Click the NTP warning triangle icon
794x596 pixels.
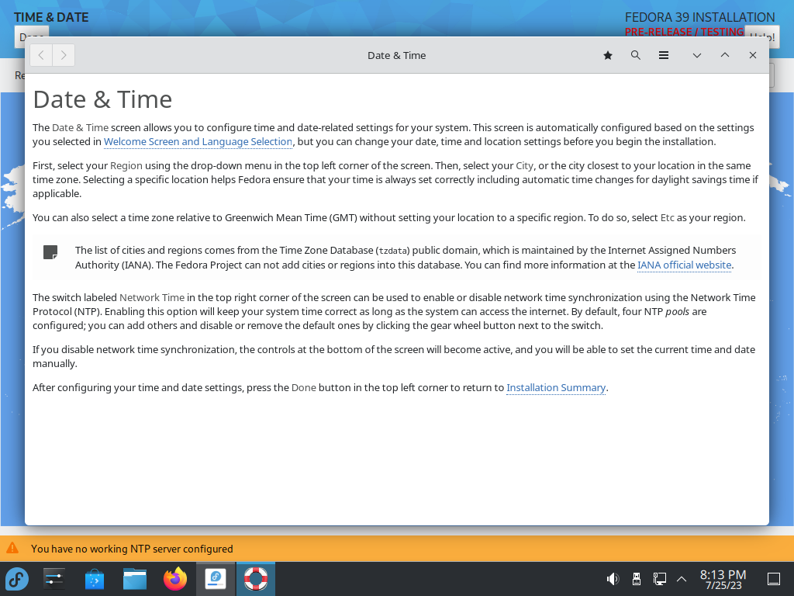12,549
